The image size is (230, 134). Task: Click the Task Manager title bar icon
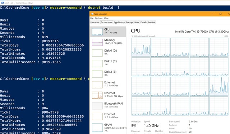(x=92, y=14)
